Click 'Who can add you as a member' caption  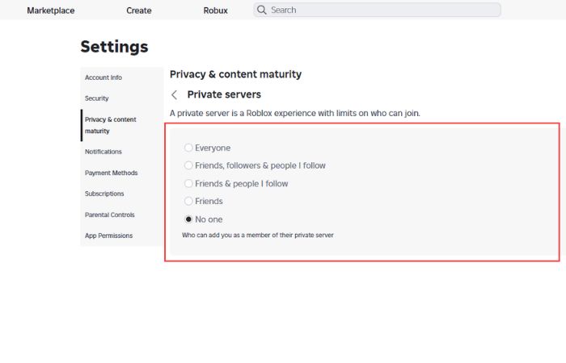pos(258,236)
